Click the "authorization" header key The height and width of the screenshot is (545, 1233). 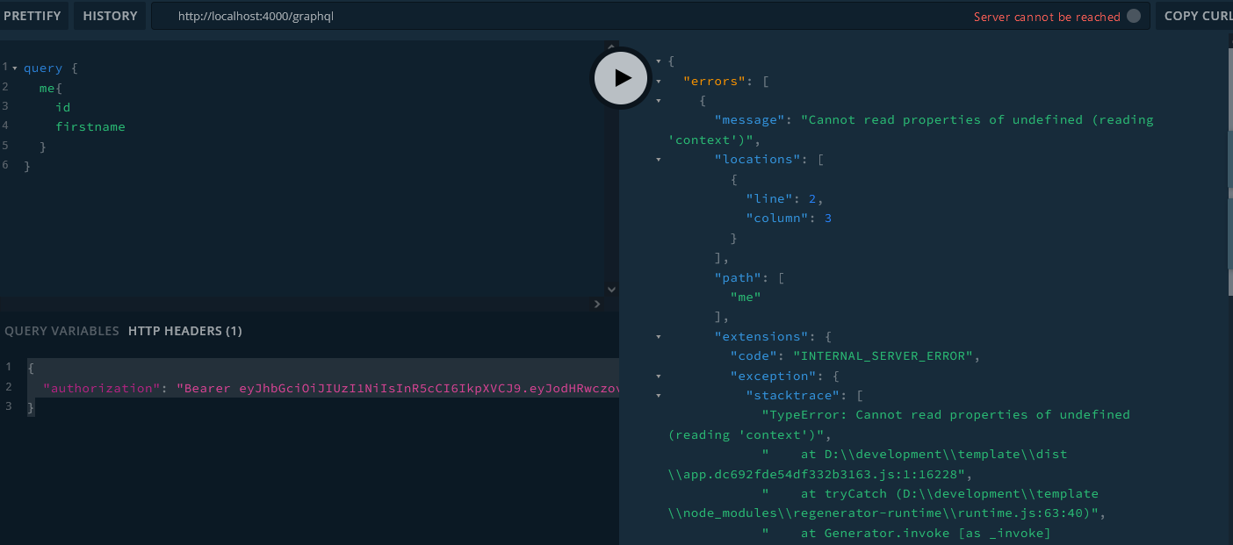pos(102,388)
